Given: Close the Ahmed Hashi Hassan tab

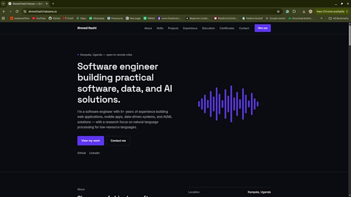Looking at the screenshot, I should (46, 4).
